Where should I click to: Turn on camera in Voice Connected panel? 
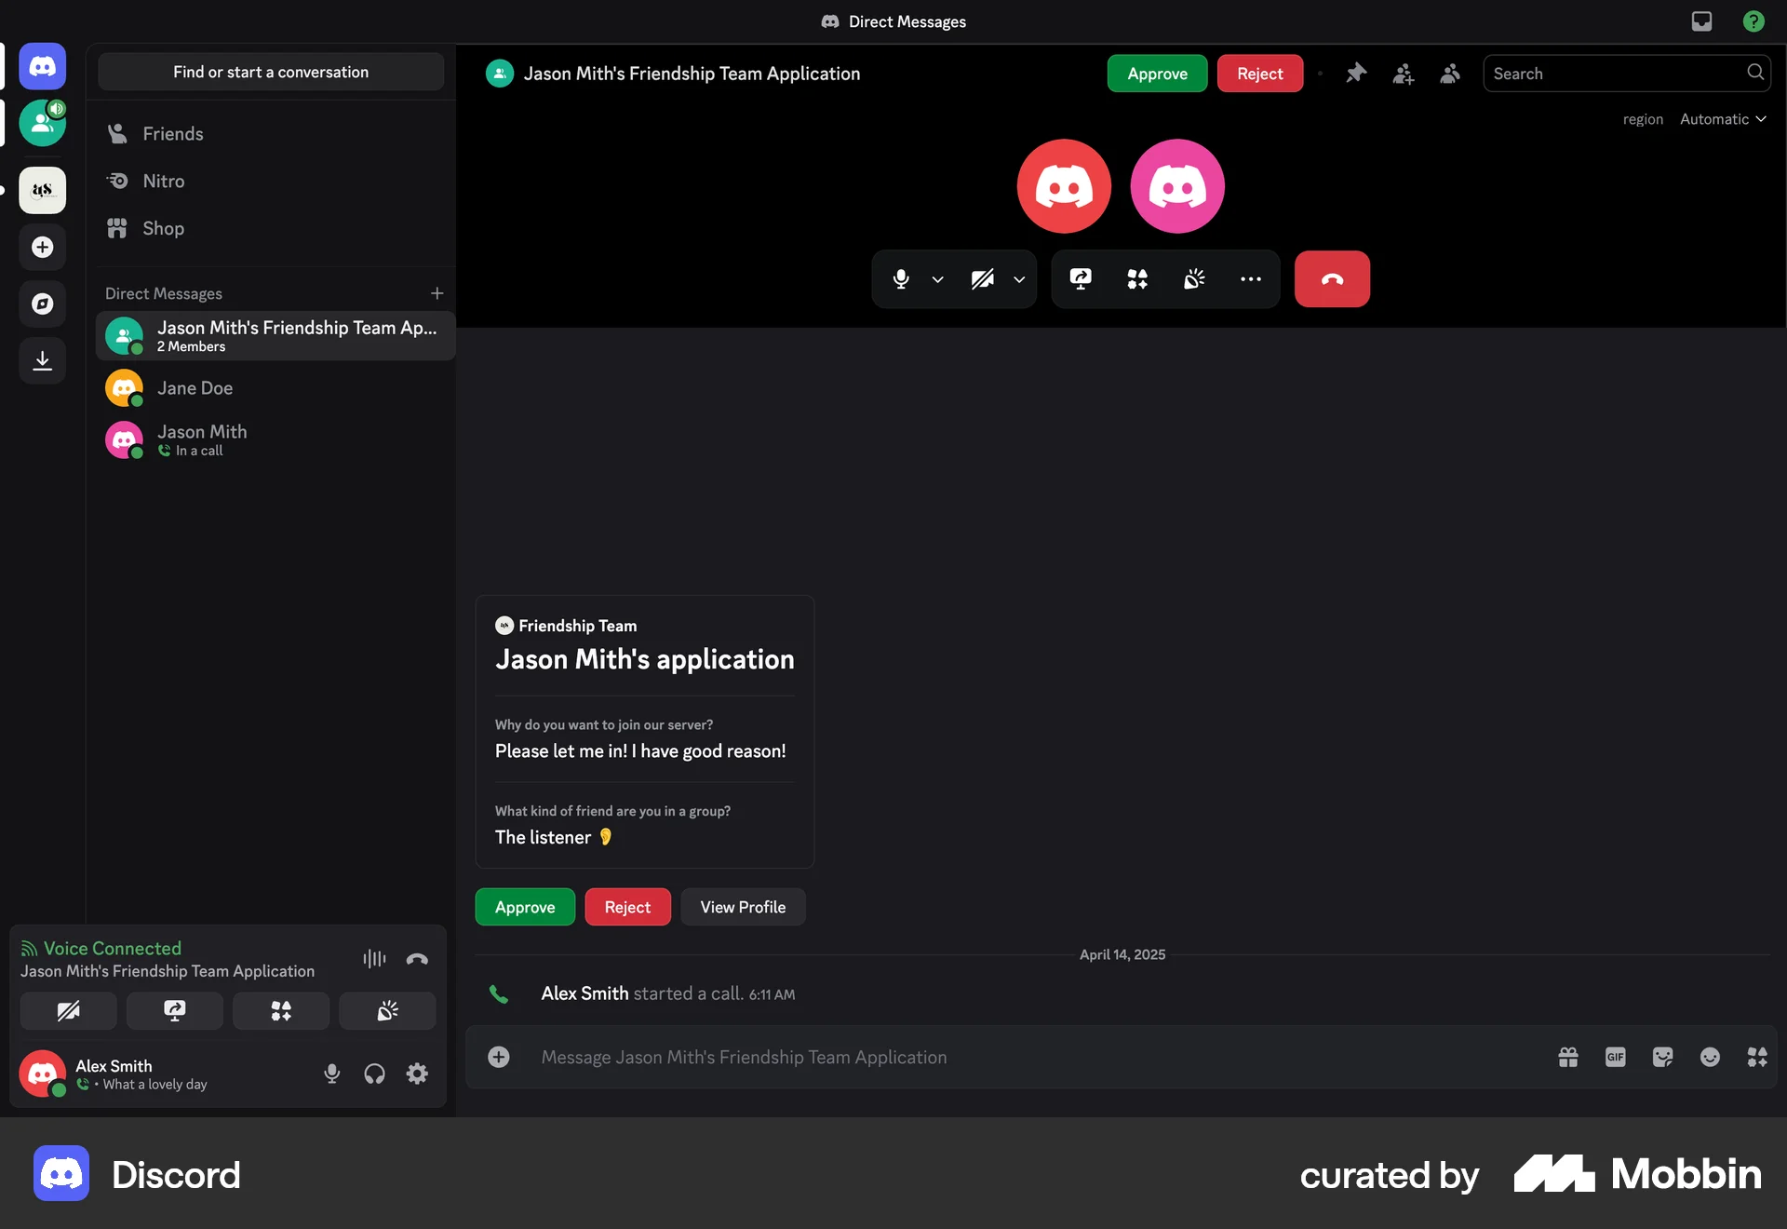(x=67, y=1011)
